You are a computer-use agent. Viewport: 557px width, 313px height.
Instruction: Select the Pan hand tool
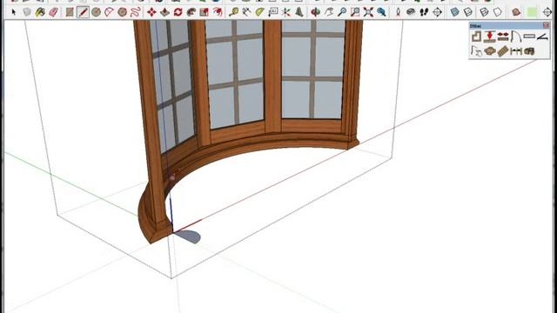(x=329, y=12)
